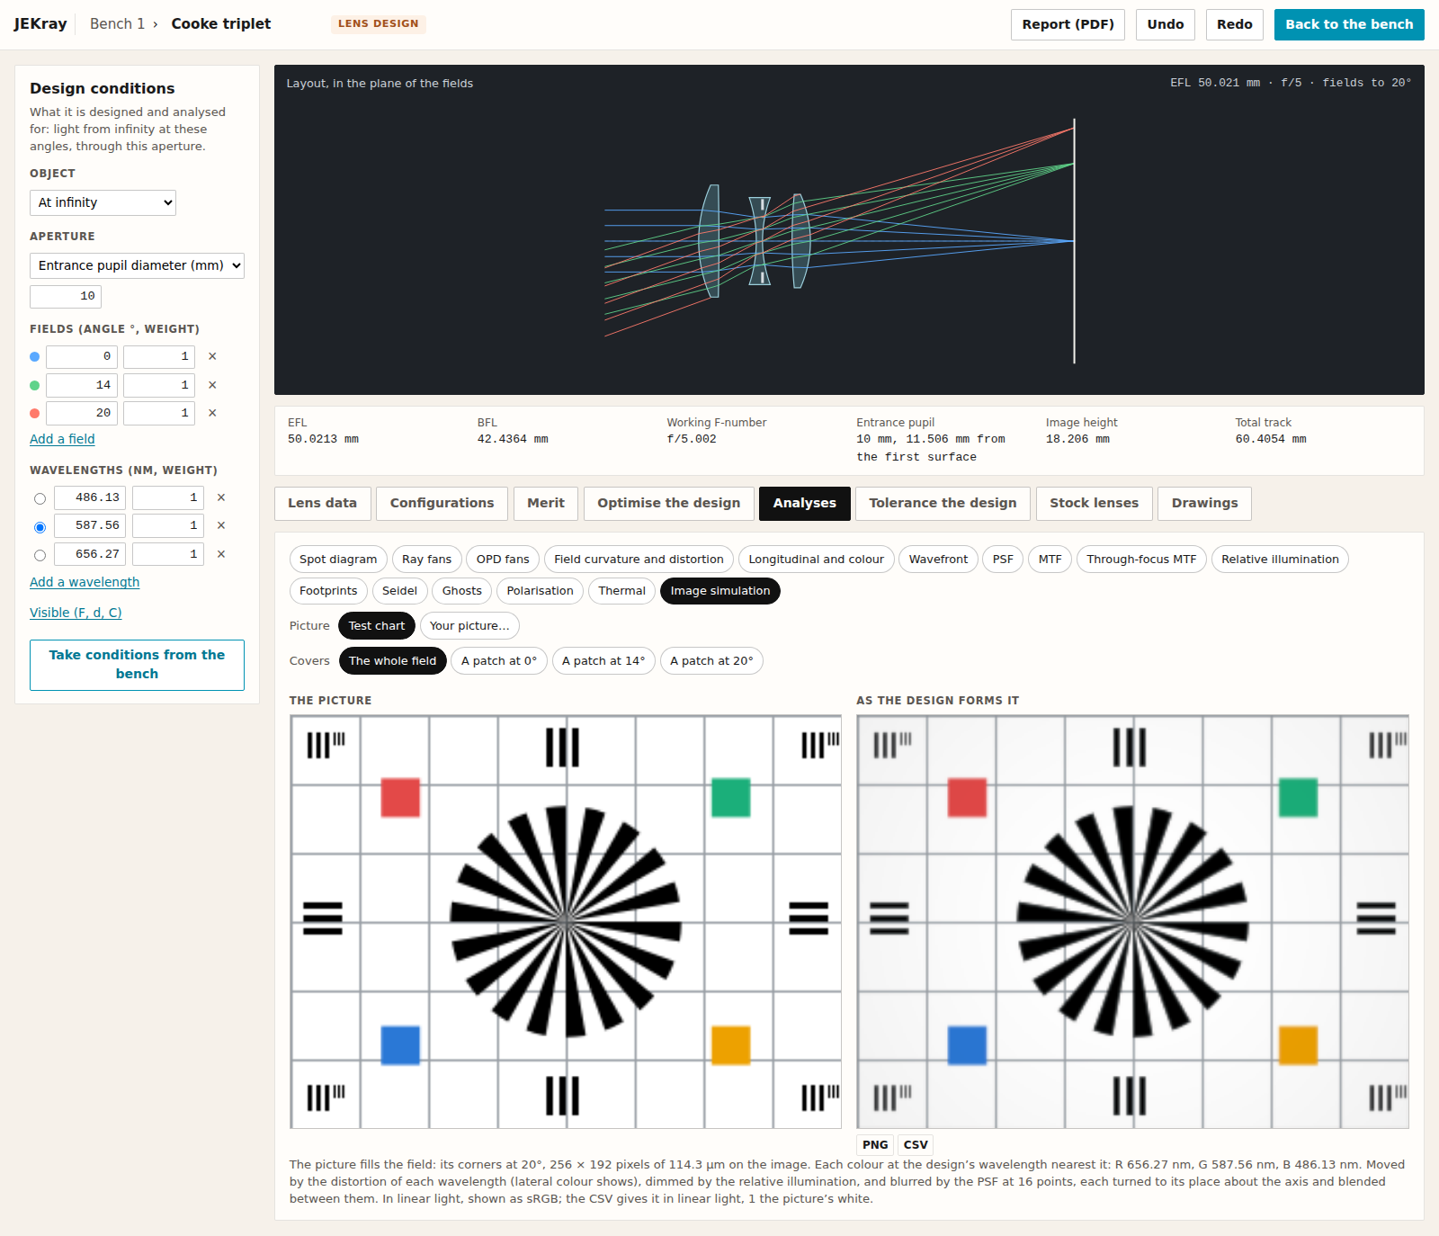Delete the 587.56 nm wavelength

221,525
